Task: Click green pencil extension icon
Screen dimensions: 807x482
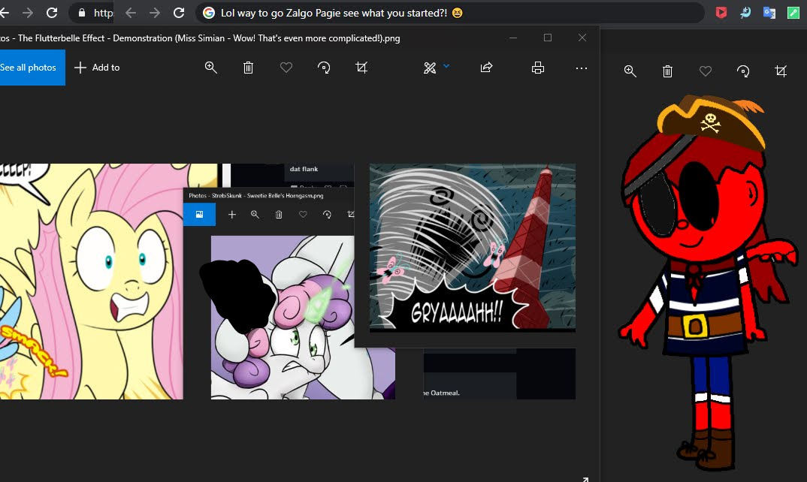Action: (x=793, y=13)
